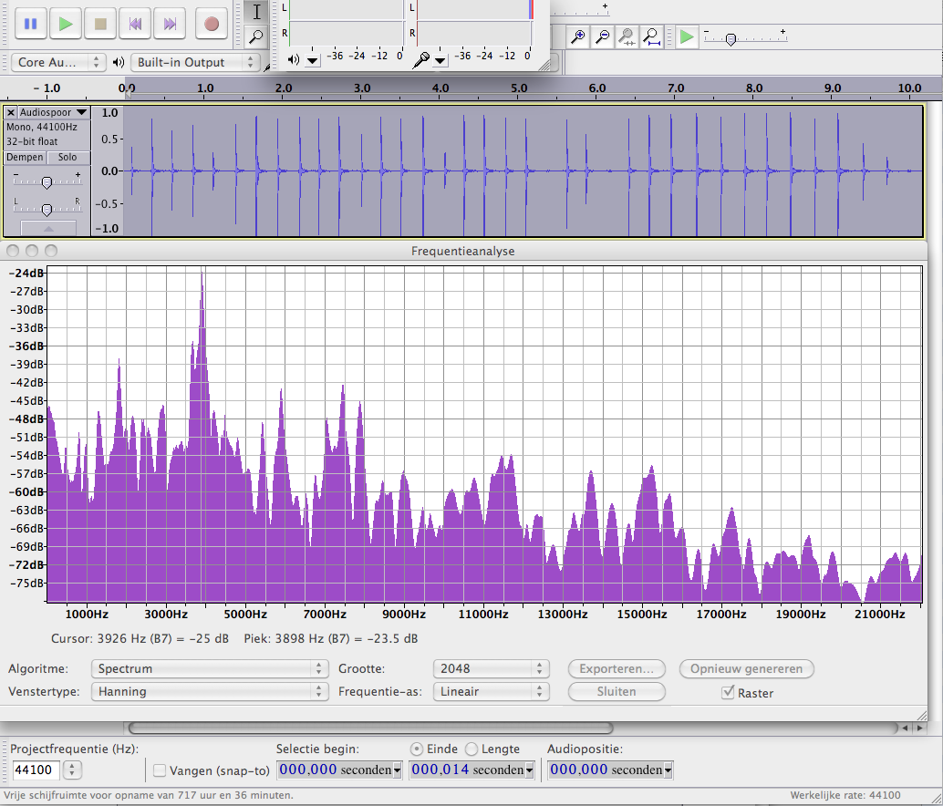943x806 pixels.
Task: Select the I-beam Selection tool
Action: point(257,12)
